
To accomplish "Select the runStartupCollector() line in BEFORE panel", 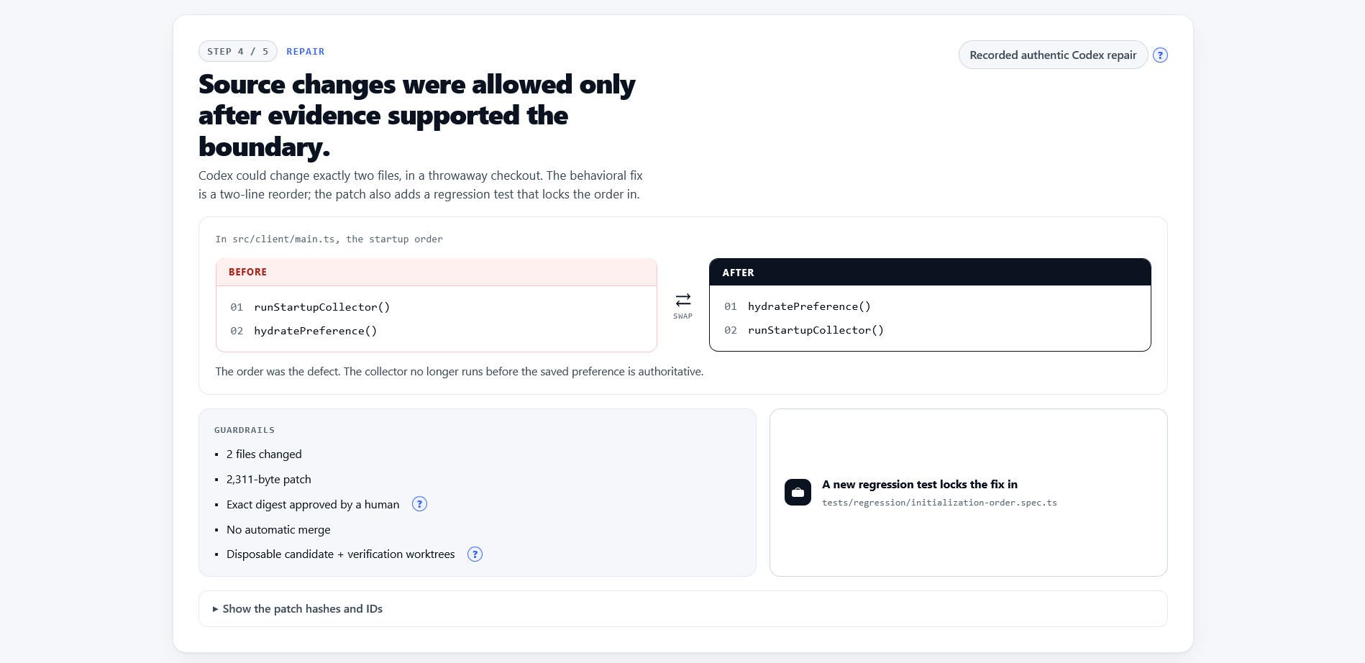I will pyautogui.click(x=322, y=307).
